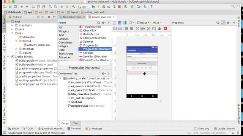Collapse activity_main in Component Tree
The height and width of the screenshot is (136, 243).
pyautogui.click(x=60, y=79)
